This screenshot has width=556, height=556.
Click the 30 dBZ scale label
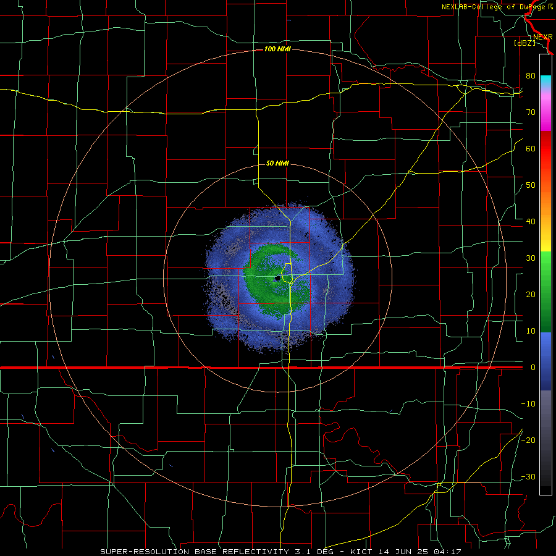click(x=531, y=258)
